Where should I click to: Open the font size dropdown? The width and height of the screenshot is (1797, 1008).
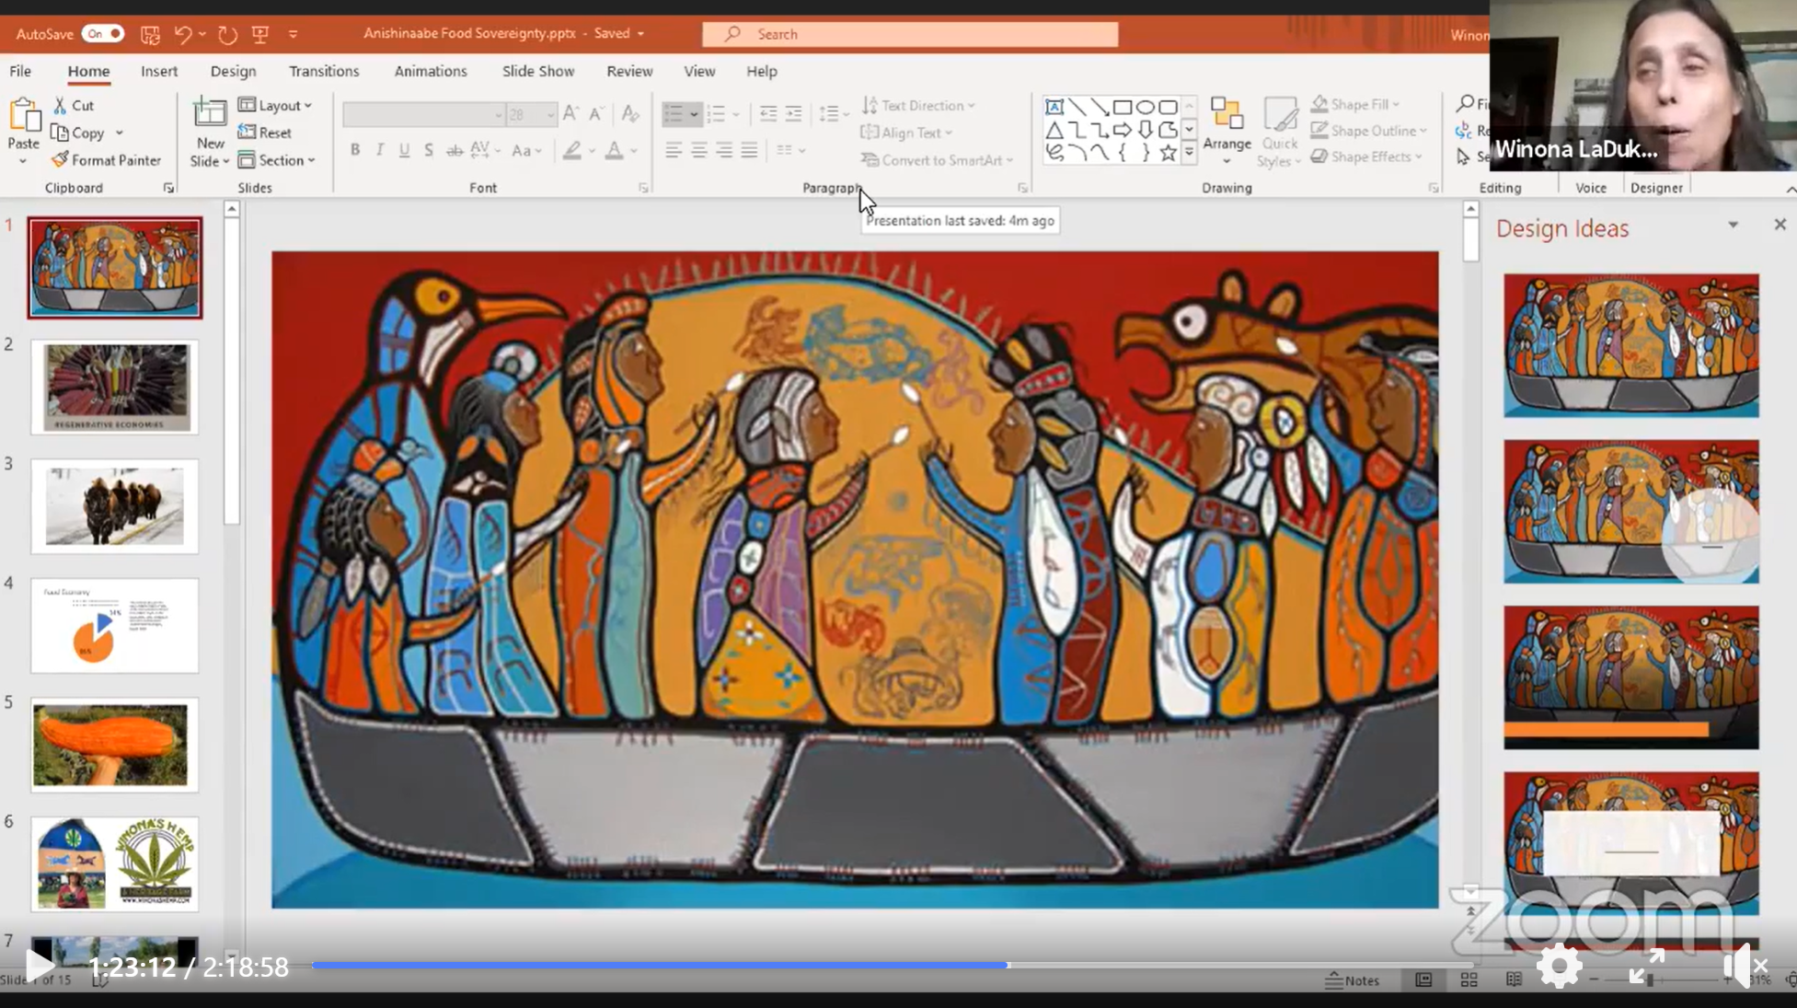[550, 114]
